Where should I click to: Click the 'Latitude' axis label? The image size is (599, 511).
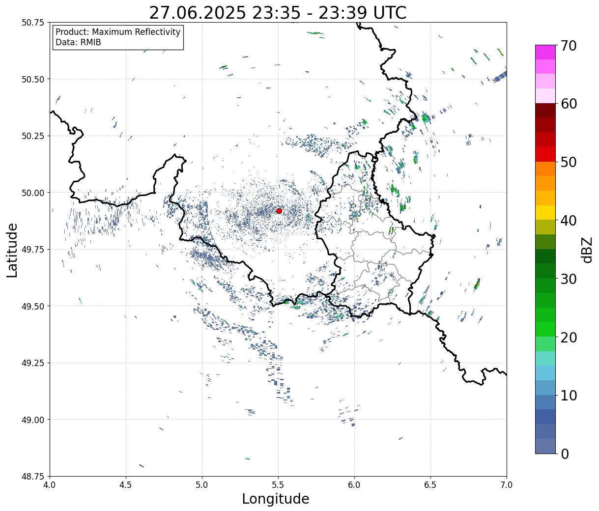[12, 250]
